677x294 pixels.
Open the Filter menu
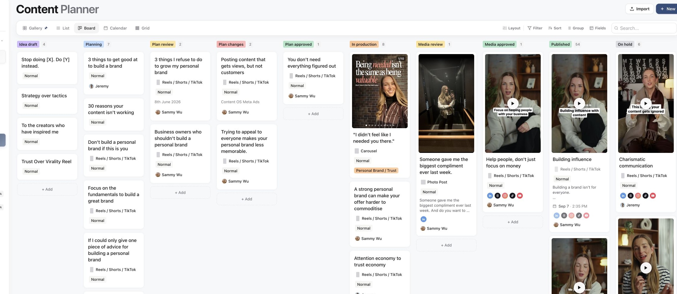[x=535, y=28]
